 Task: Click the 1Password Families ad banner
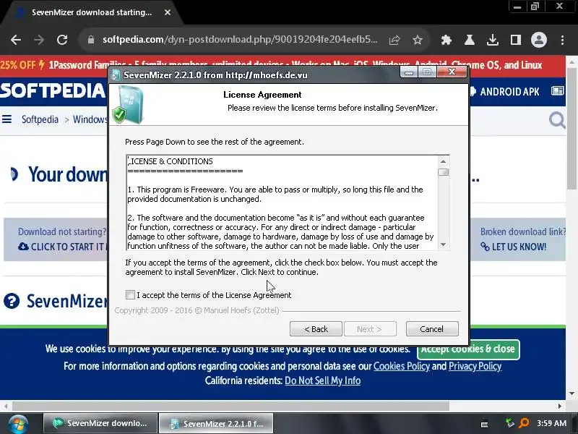point(282,65)
